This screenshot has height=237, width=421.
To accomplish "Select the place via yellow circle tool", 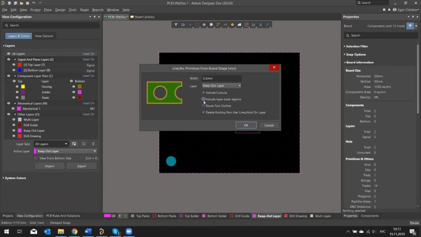I will (232, 25).
